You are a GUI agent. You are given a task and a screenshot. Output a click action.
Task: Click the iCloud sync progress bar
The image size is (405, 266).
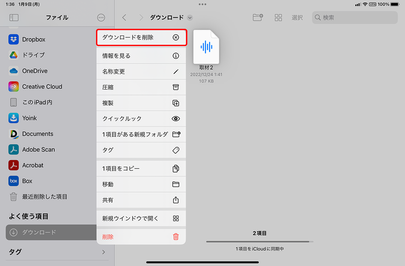pyautogui.click(x=260, y=242)
